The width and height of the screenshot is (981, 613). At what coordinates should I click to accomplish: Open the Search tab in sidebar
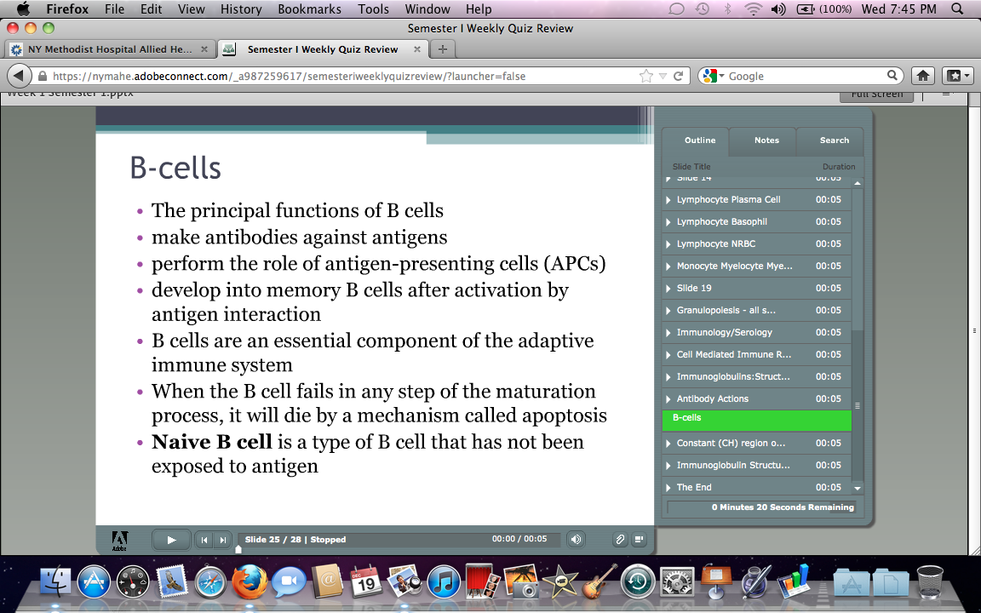pyautogui.click(x=834, y=140)
